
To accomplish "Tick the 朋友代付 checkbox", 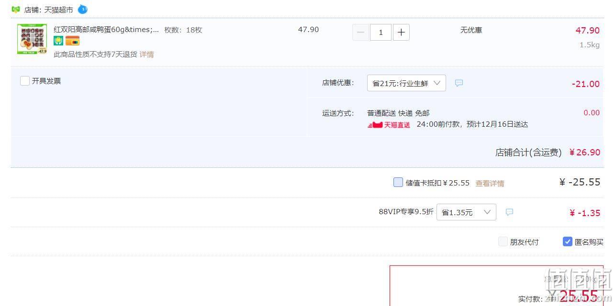I will [503, 241].
